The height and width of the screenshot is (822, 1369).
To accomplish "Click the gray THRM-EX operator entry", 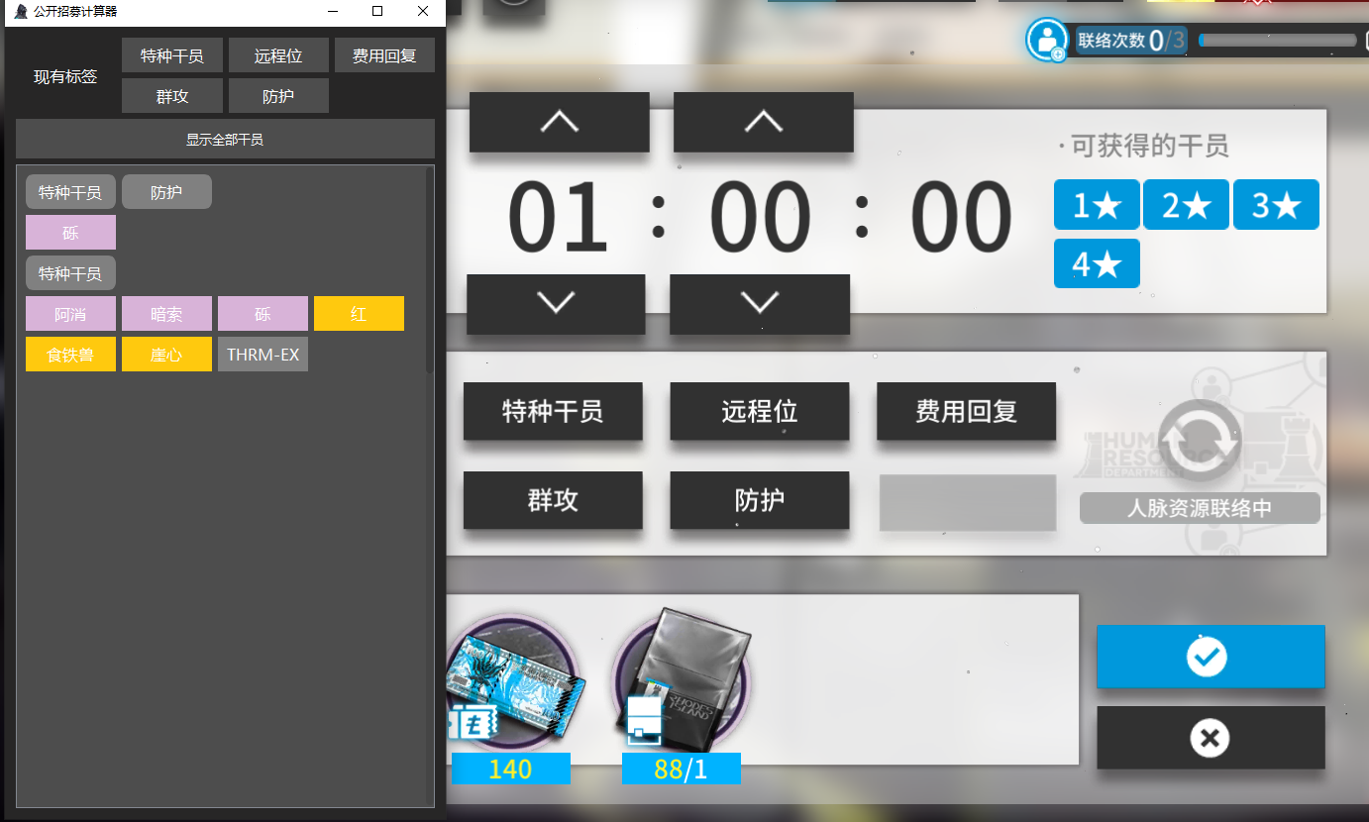I will (263, 355).
